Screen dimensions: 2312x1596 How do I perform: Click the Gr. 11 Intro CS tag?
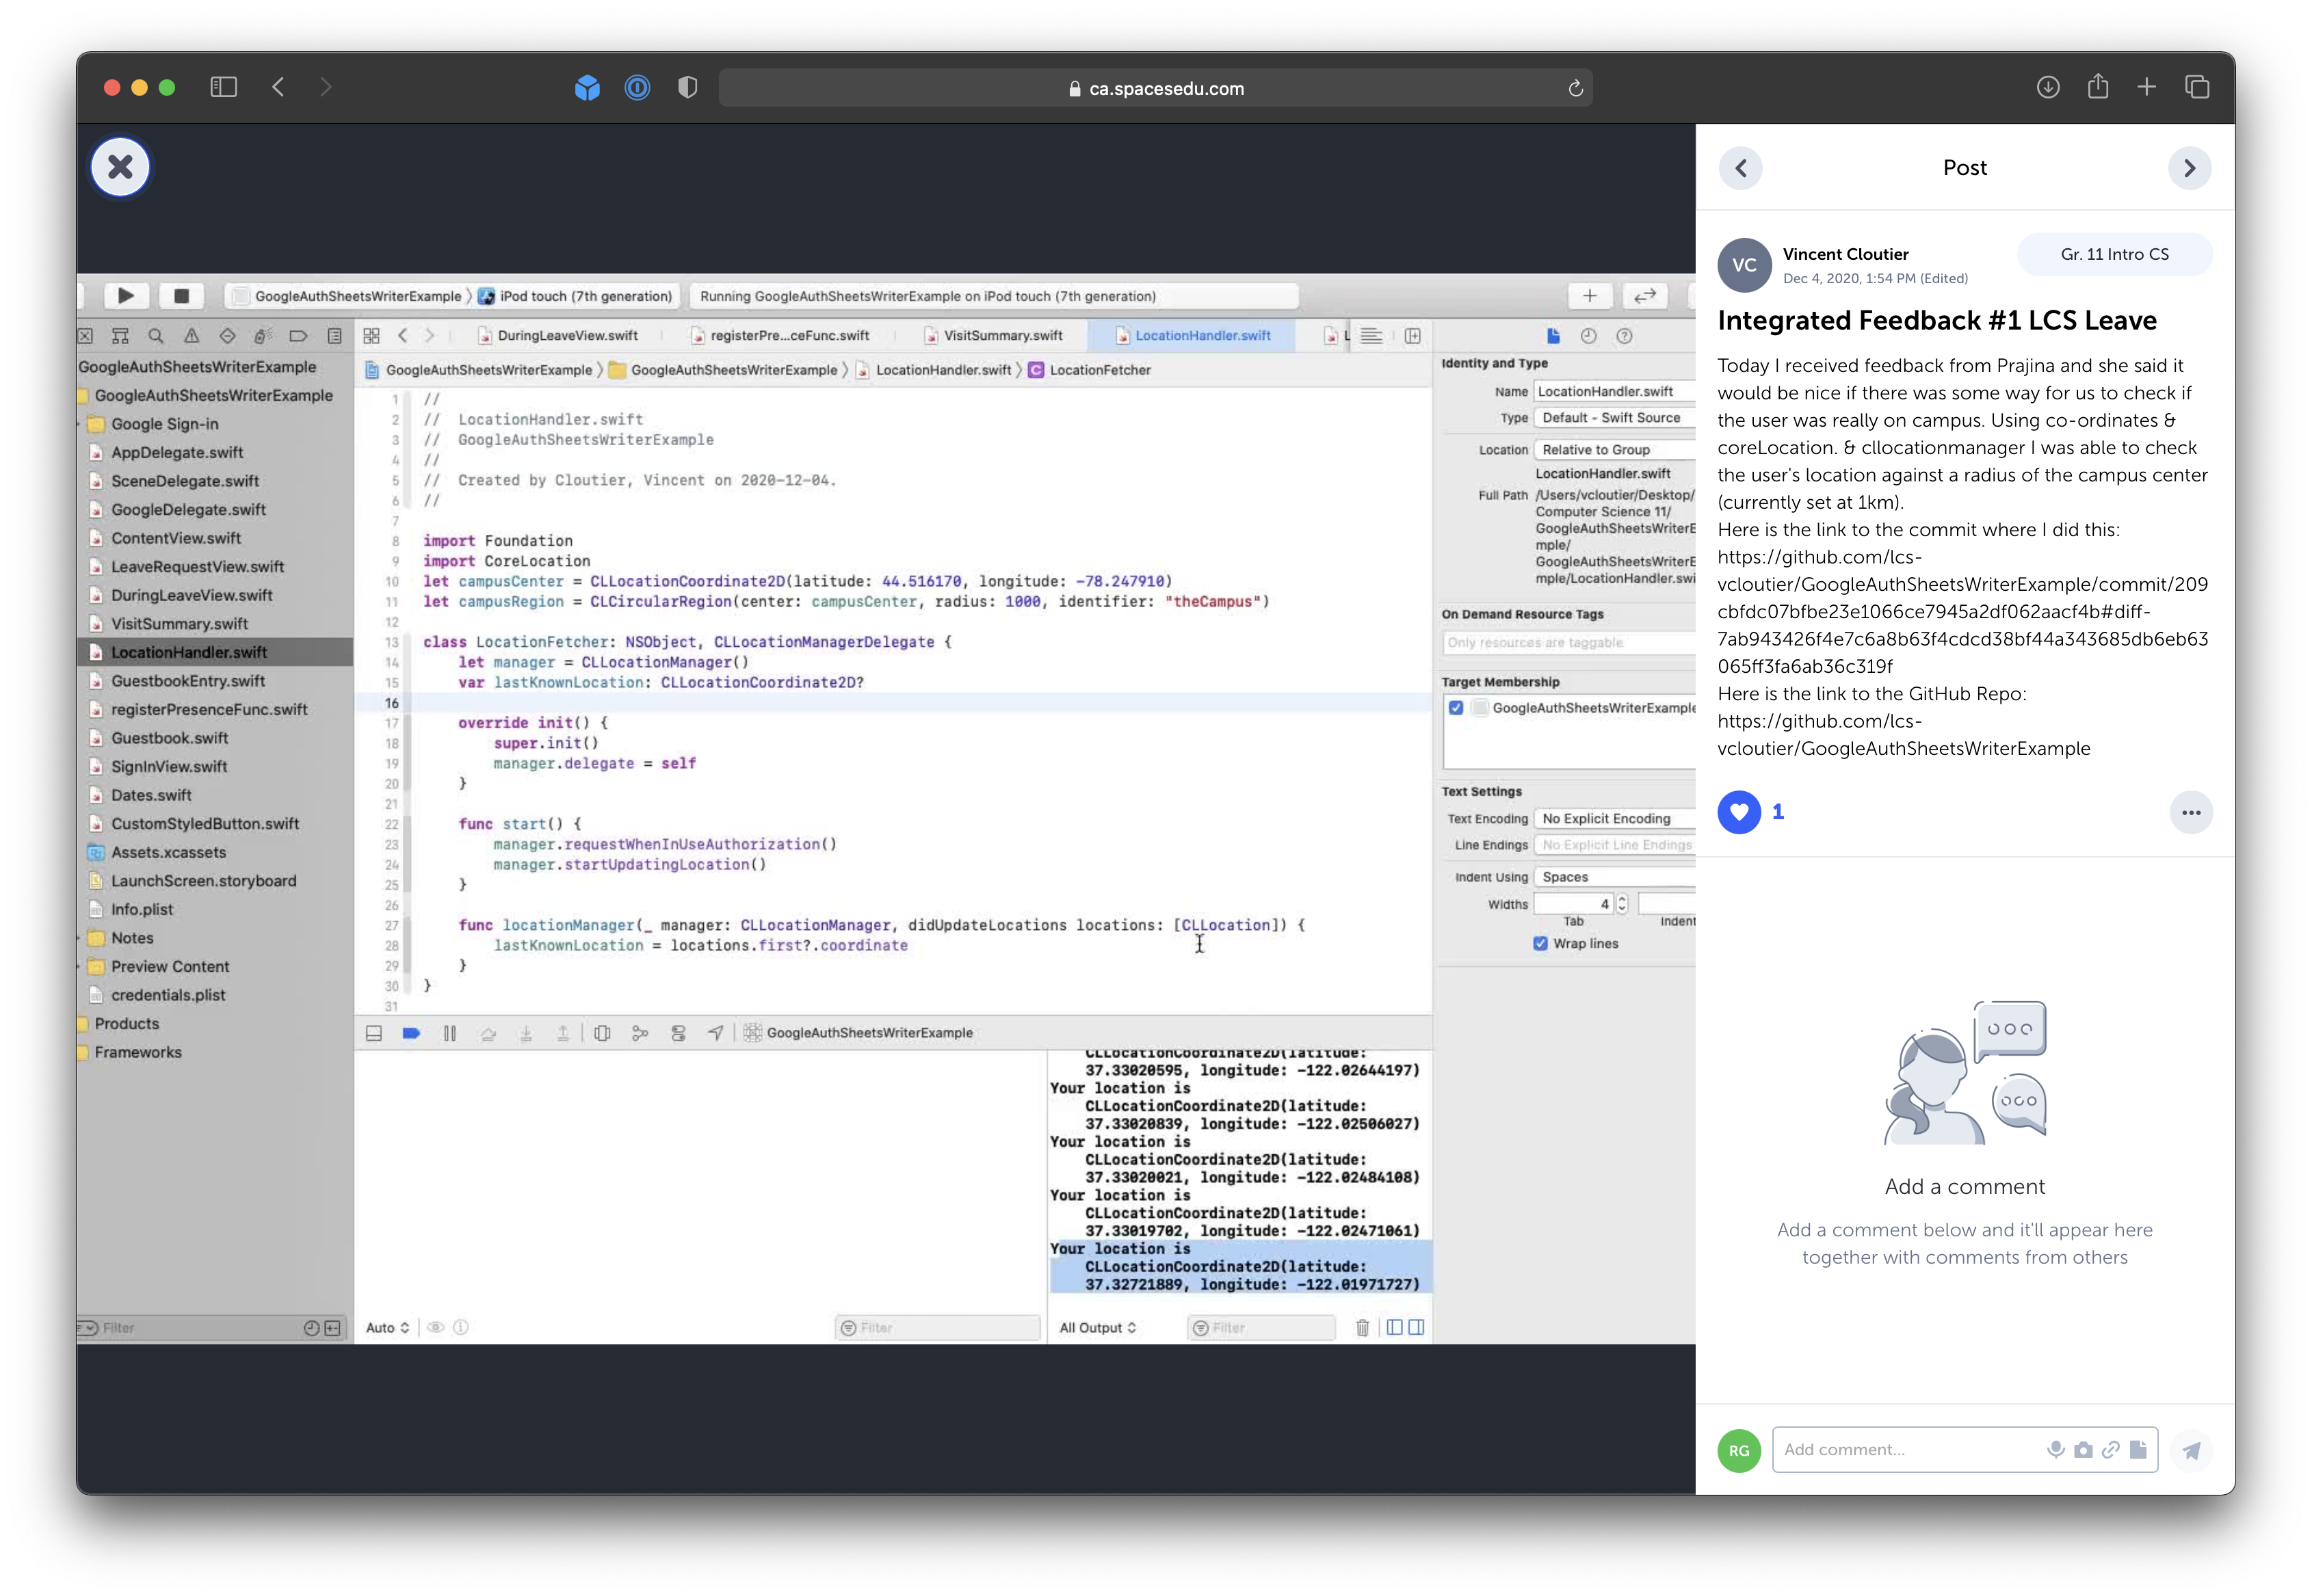[2114, 254]
